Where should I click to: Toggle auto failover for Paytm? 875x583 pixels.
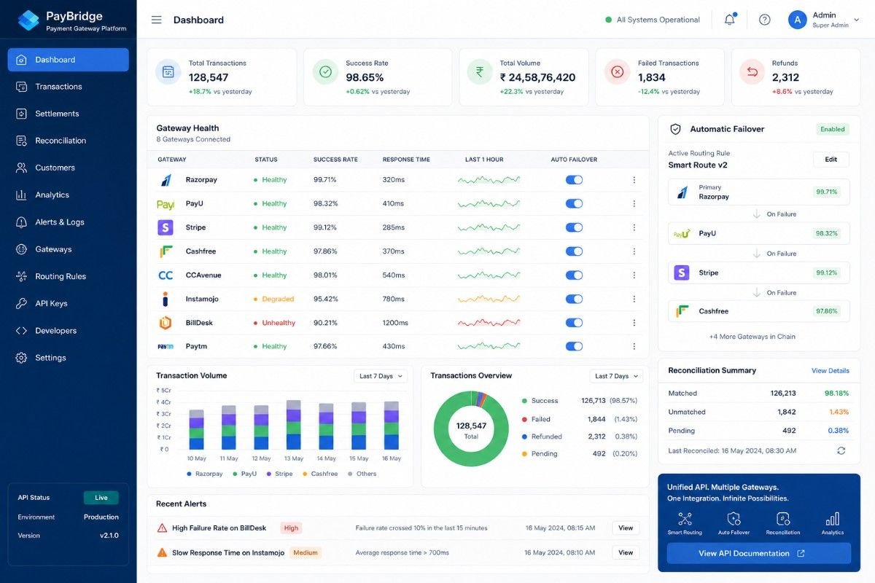point(575,346)
